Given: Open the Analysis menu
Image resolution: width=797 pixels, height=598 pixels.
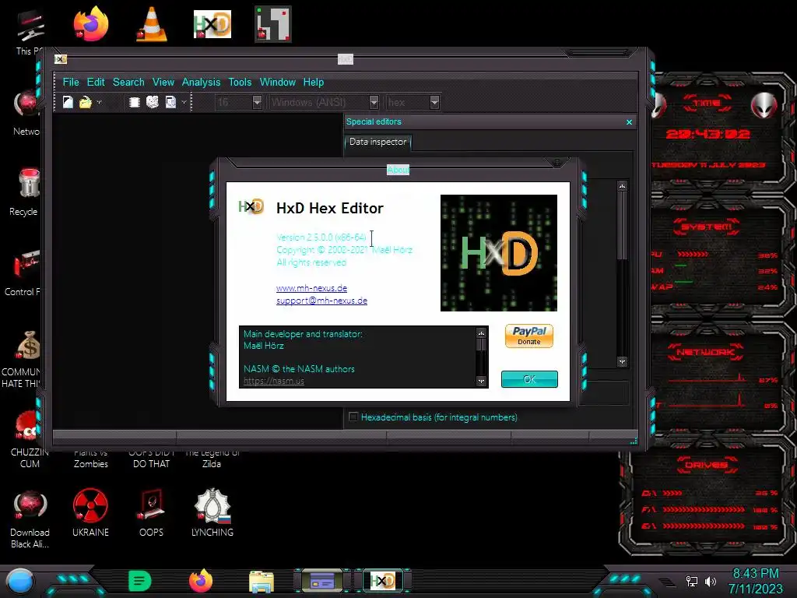Looking at the screenshot, I should click(202, 82).
